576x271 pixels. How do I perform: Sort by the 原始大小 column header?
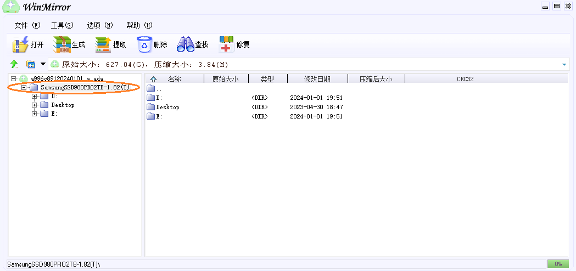coord(225,79)
